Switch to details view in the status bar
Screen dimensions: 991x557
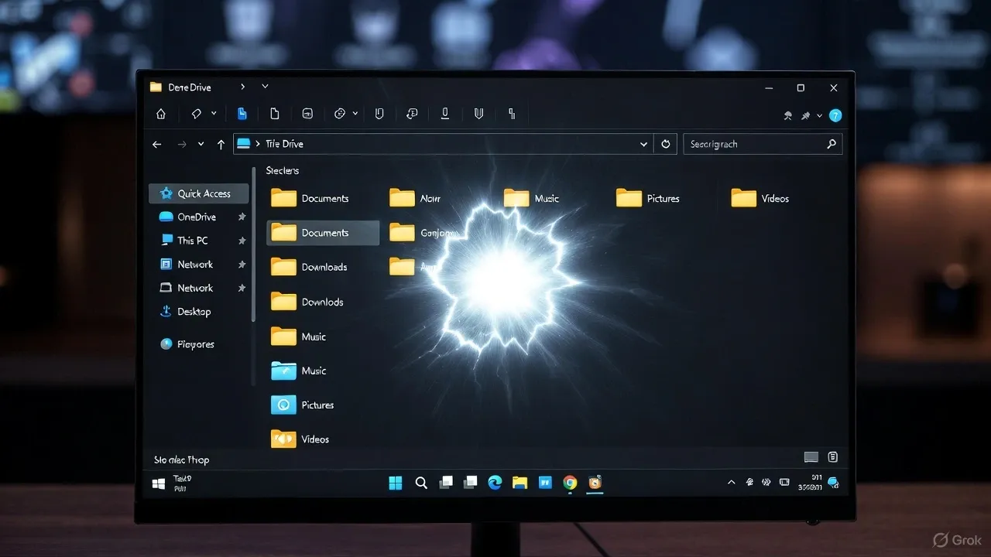click(811, 457)
